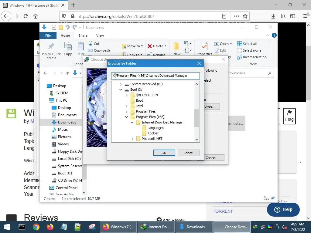Click Select none in ribbon
Screen dimensions: 311x233
tap(249, 50)
